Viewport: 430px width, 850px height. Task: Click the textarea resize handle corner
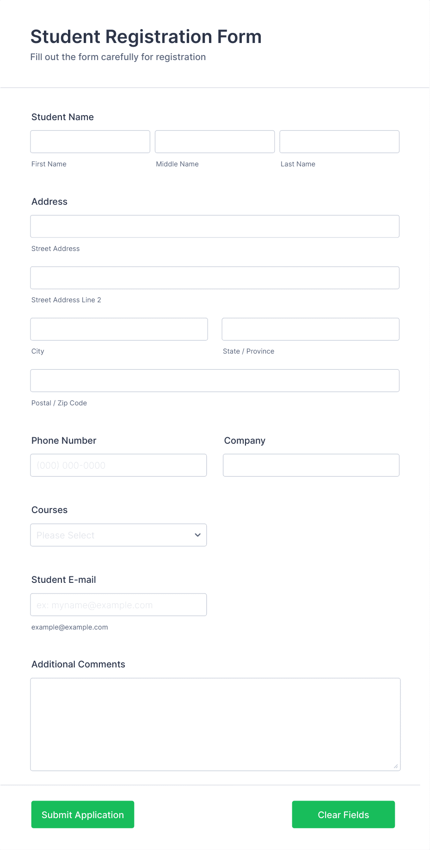pos(396,766)
